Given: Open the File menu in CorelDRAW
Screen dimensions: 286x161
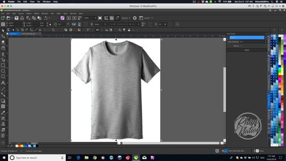Looking at the screenshot, I should [x=3, y=13].
